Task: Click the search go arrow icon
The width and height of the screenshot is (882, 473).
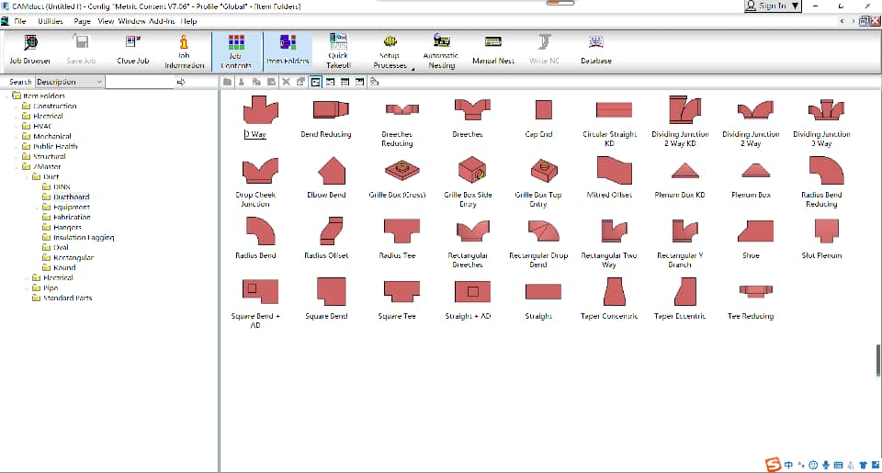Action: coord(181,82)
